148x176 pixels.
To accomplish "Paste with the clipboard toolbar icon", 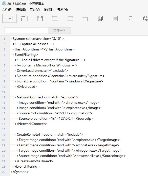I will click(116, 19).
